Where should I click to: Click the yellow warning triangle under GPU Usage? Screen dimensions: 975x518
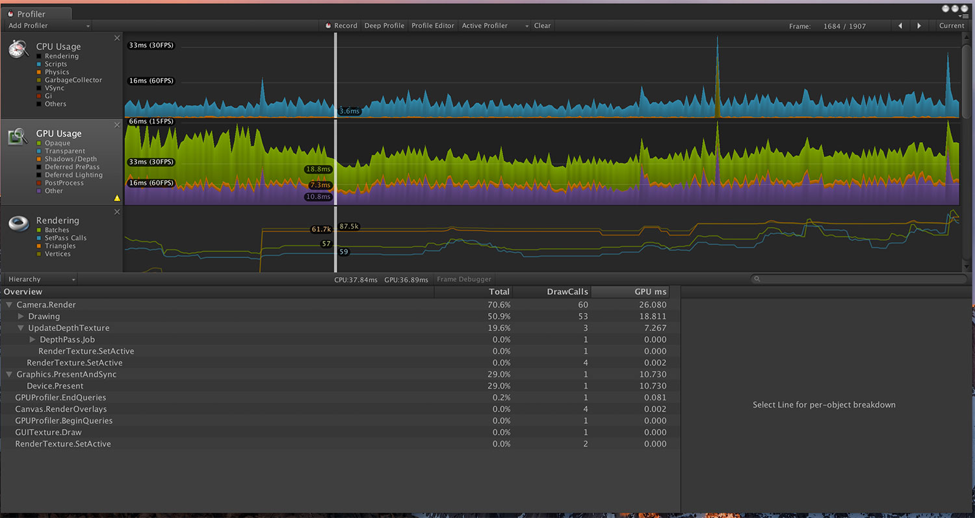(x=117, y=198)
